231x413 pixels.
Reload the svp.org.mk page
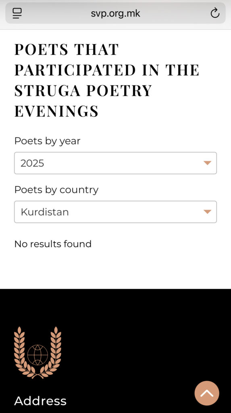(x=215, y=13)
